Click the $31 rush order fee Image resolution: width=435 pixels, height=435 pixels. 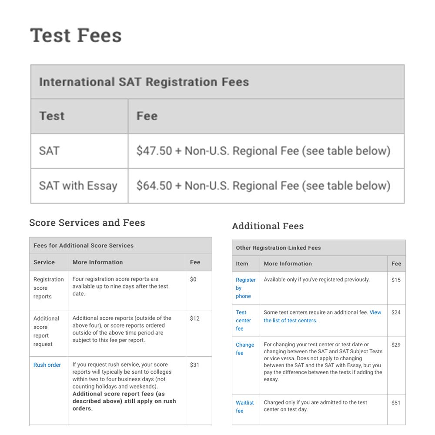(x=194, y=365)
